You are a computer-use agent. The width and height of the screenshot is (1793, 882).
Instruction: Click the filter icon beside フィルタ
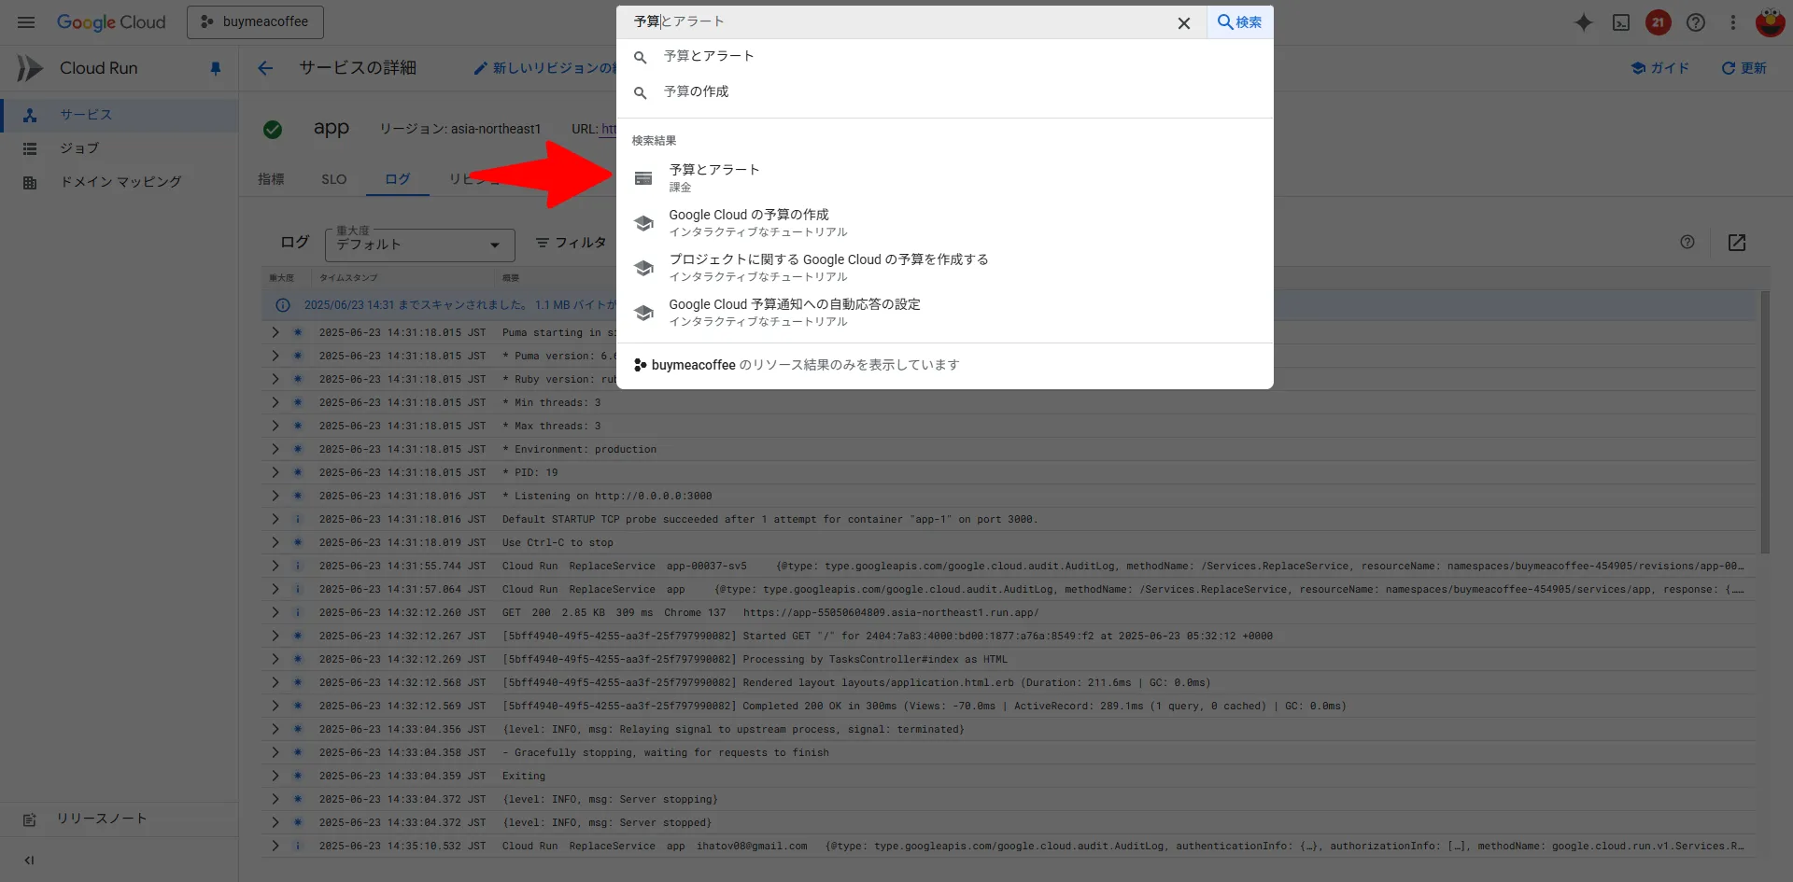(x=543, y=242)
